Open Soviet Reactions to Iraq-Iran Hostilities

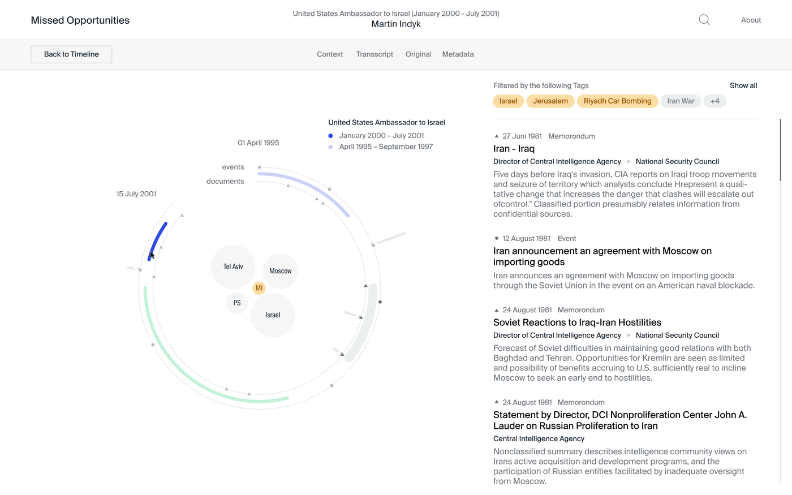tap(577, 322)
